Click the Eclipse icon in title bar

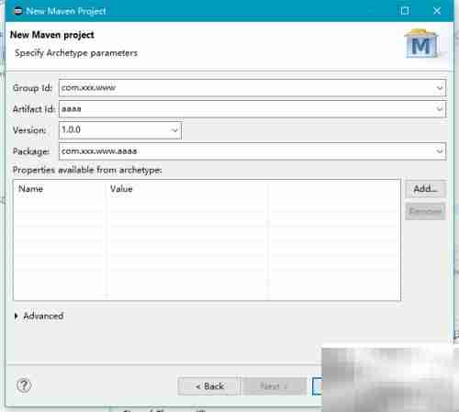point(18,11)
